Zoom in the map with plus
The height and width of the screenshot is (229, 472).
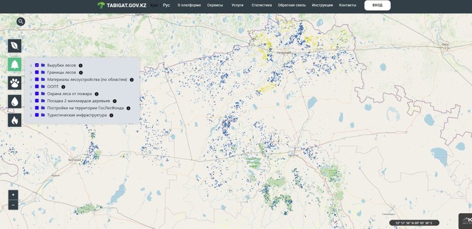(13, 195)
